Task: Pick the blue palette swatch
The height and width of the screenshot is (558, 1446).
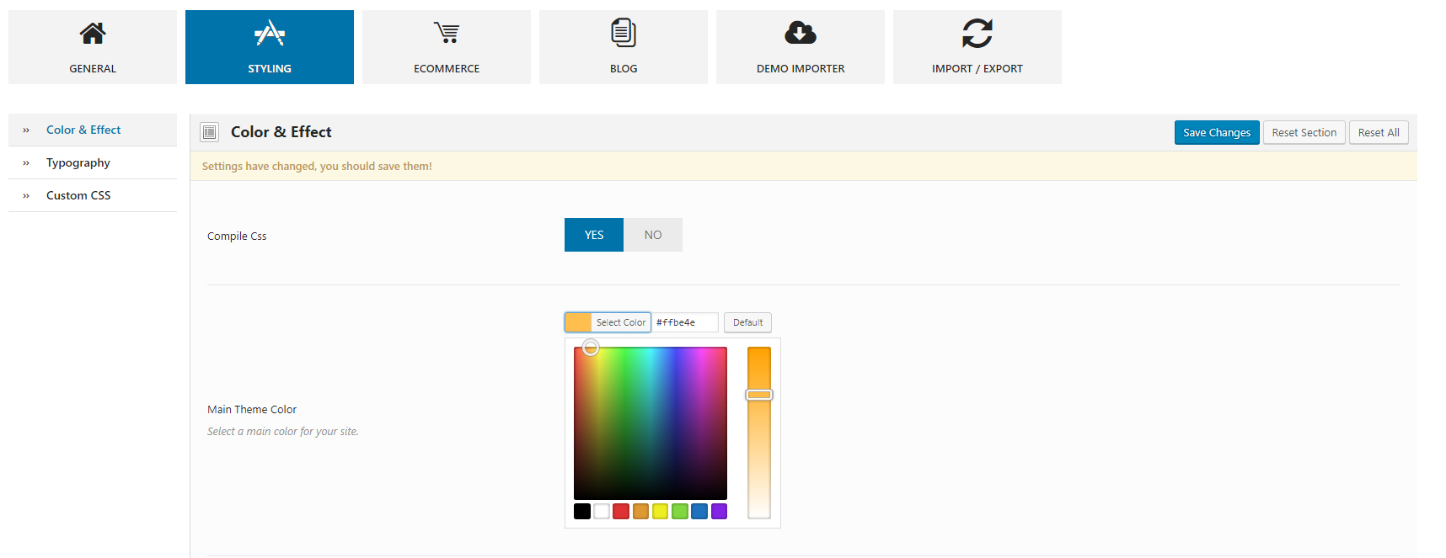Action: coord(699,511)
